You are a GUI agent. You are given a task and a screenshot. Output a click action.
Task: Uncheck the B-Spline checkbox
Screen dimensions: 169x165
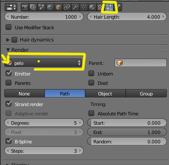[8, 141]
